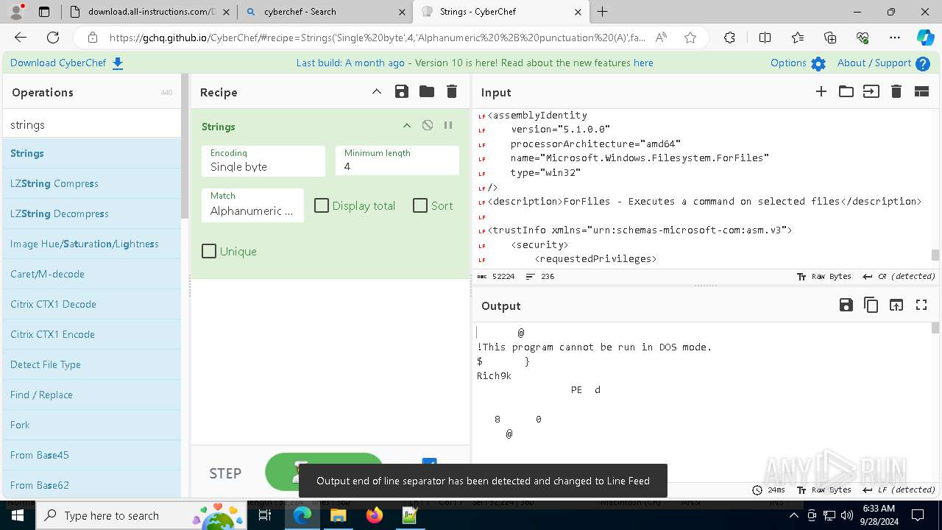This screenshot has height=530, width=942.
Task: Add a new input tab
Action: (821, 91)
